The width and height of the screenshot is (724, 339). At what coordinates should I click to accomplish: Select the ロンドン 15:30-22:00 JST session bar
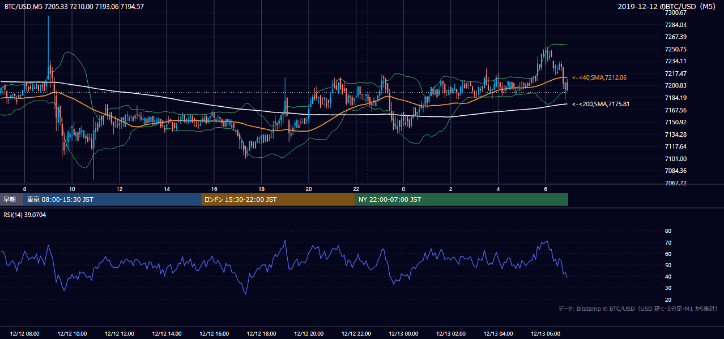tap(278, 199)
